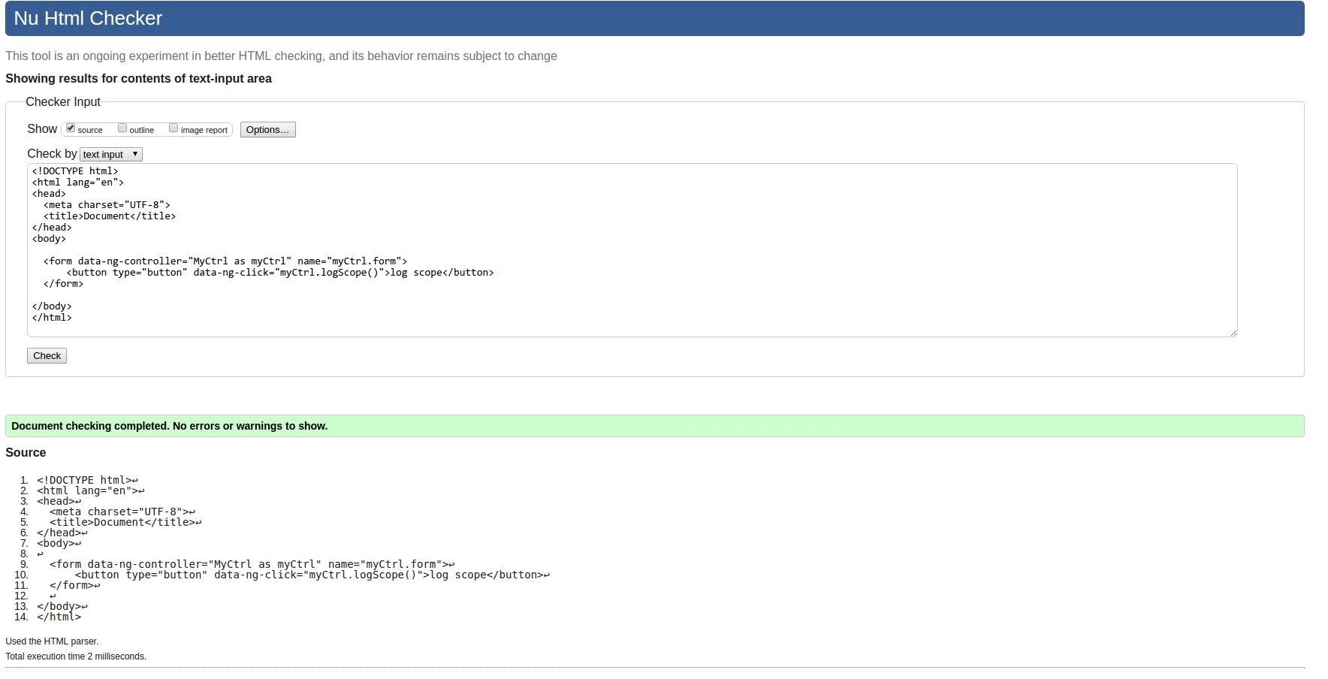Toggle the source checkbox

click(x=71, y=128)
